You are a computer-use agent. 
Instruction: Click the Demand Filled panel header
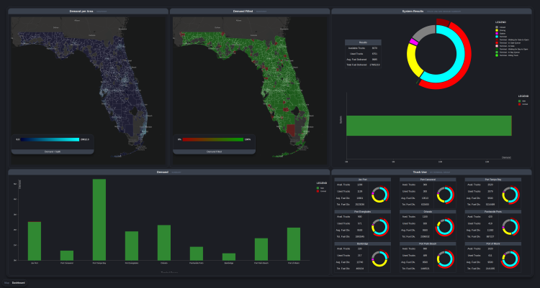pyautogui.click(x=250, y=11)
